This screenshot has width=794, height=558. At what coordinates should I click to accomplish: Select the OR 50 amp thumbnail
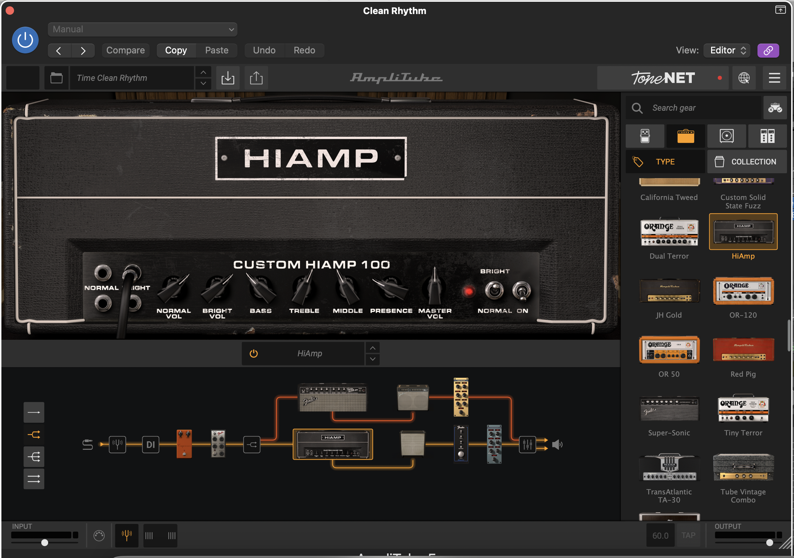click(669, 350)
